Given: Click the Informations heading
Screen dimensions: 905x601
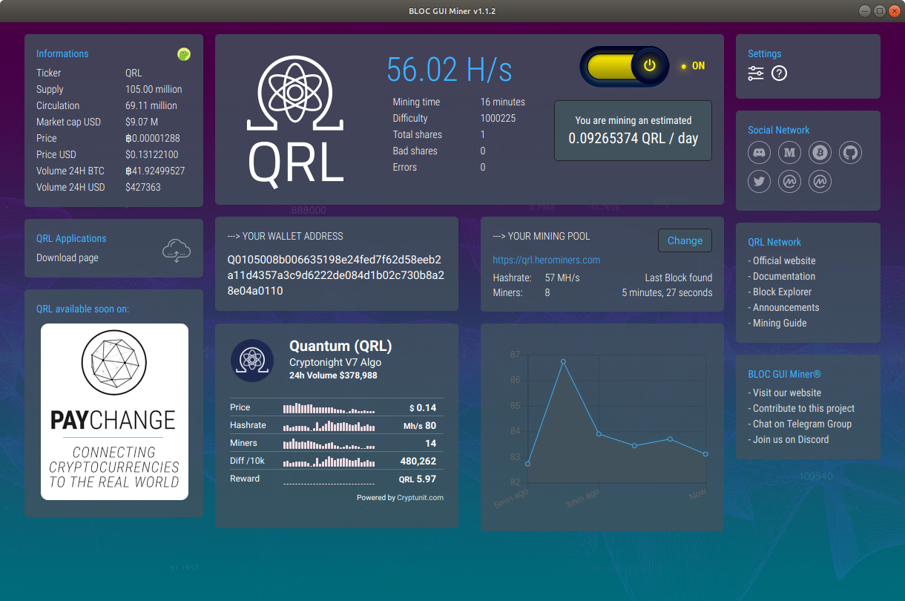Looking at the screenshot, I should 62,53.
